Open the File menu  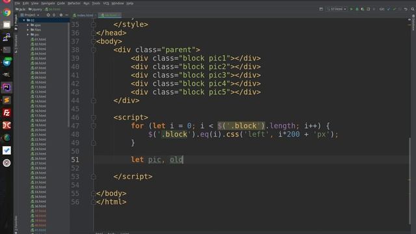(18, 3)
